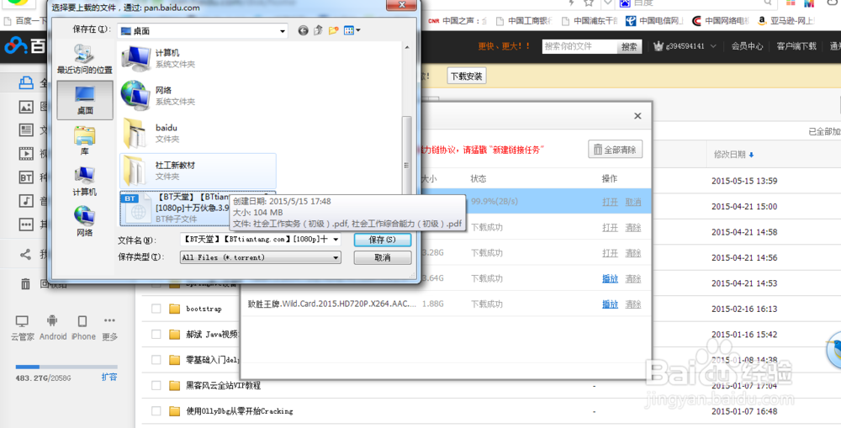Image resolution: width=841 pixels, height=428 pixels.
Task: Tick the checkbox for 郝斌 Java视频 folder
Action: tap(156, 334)
